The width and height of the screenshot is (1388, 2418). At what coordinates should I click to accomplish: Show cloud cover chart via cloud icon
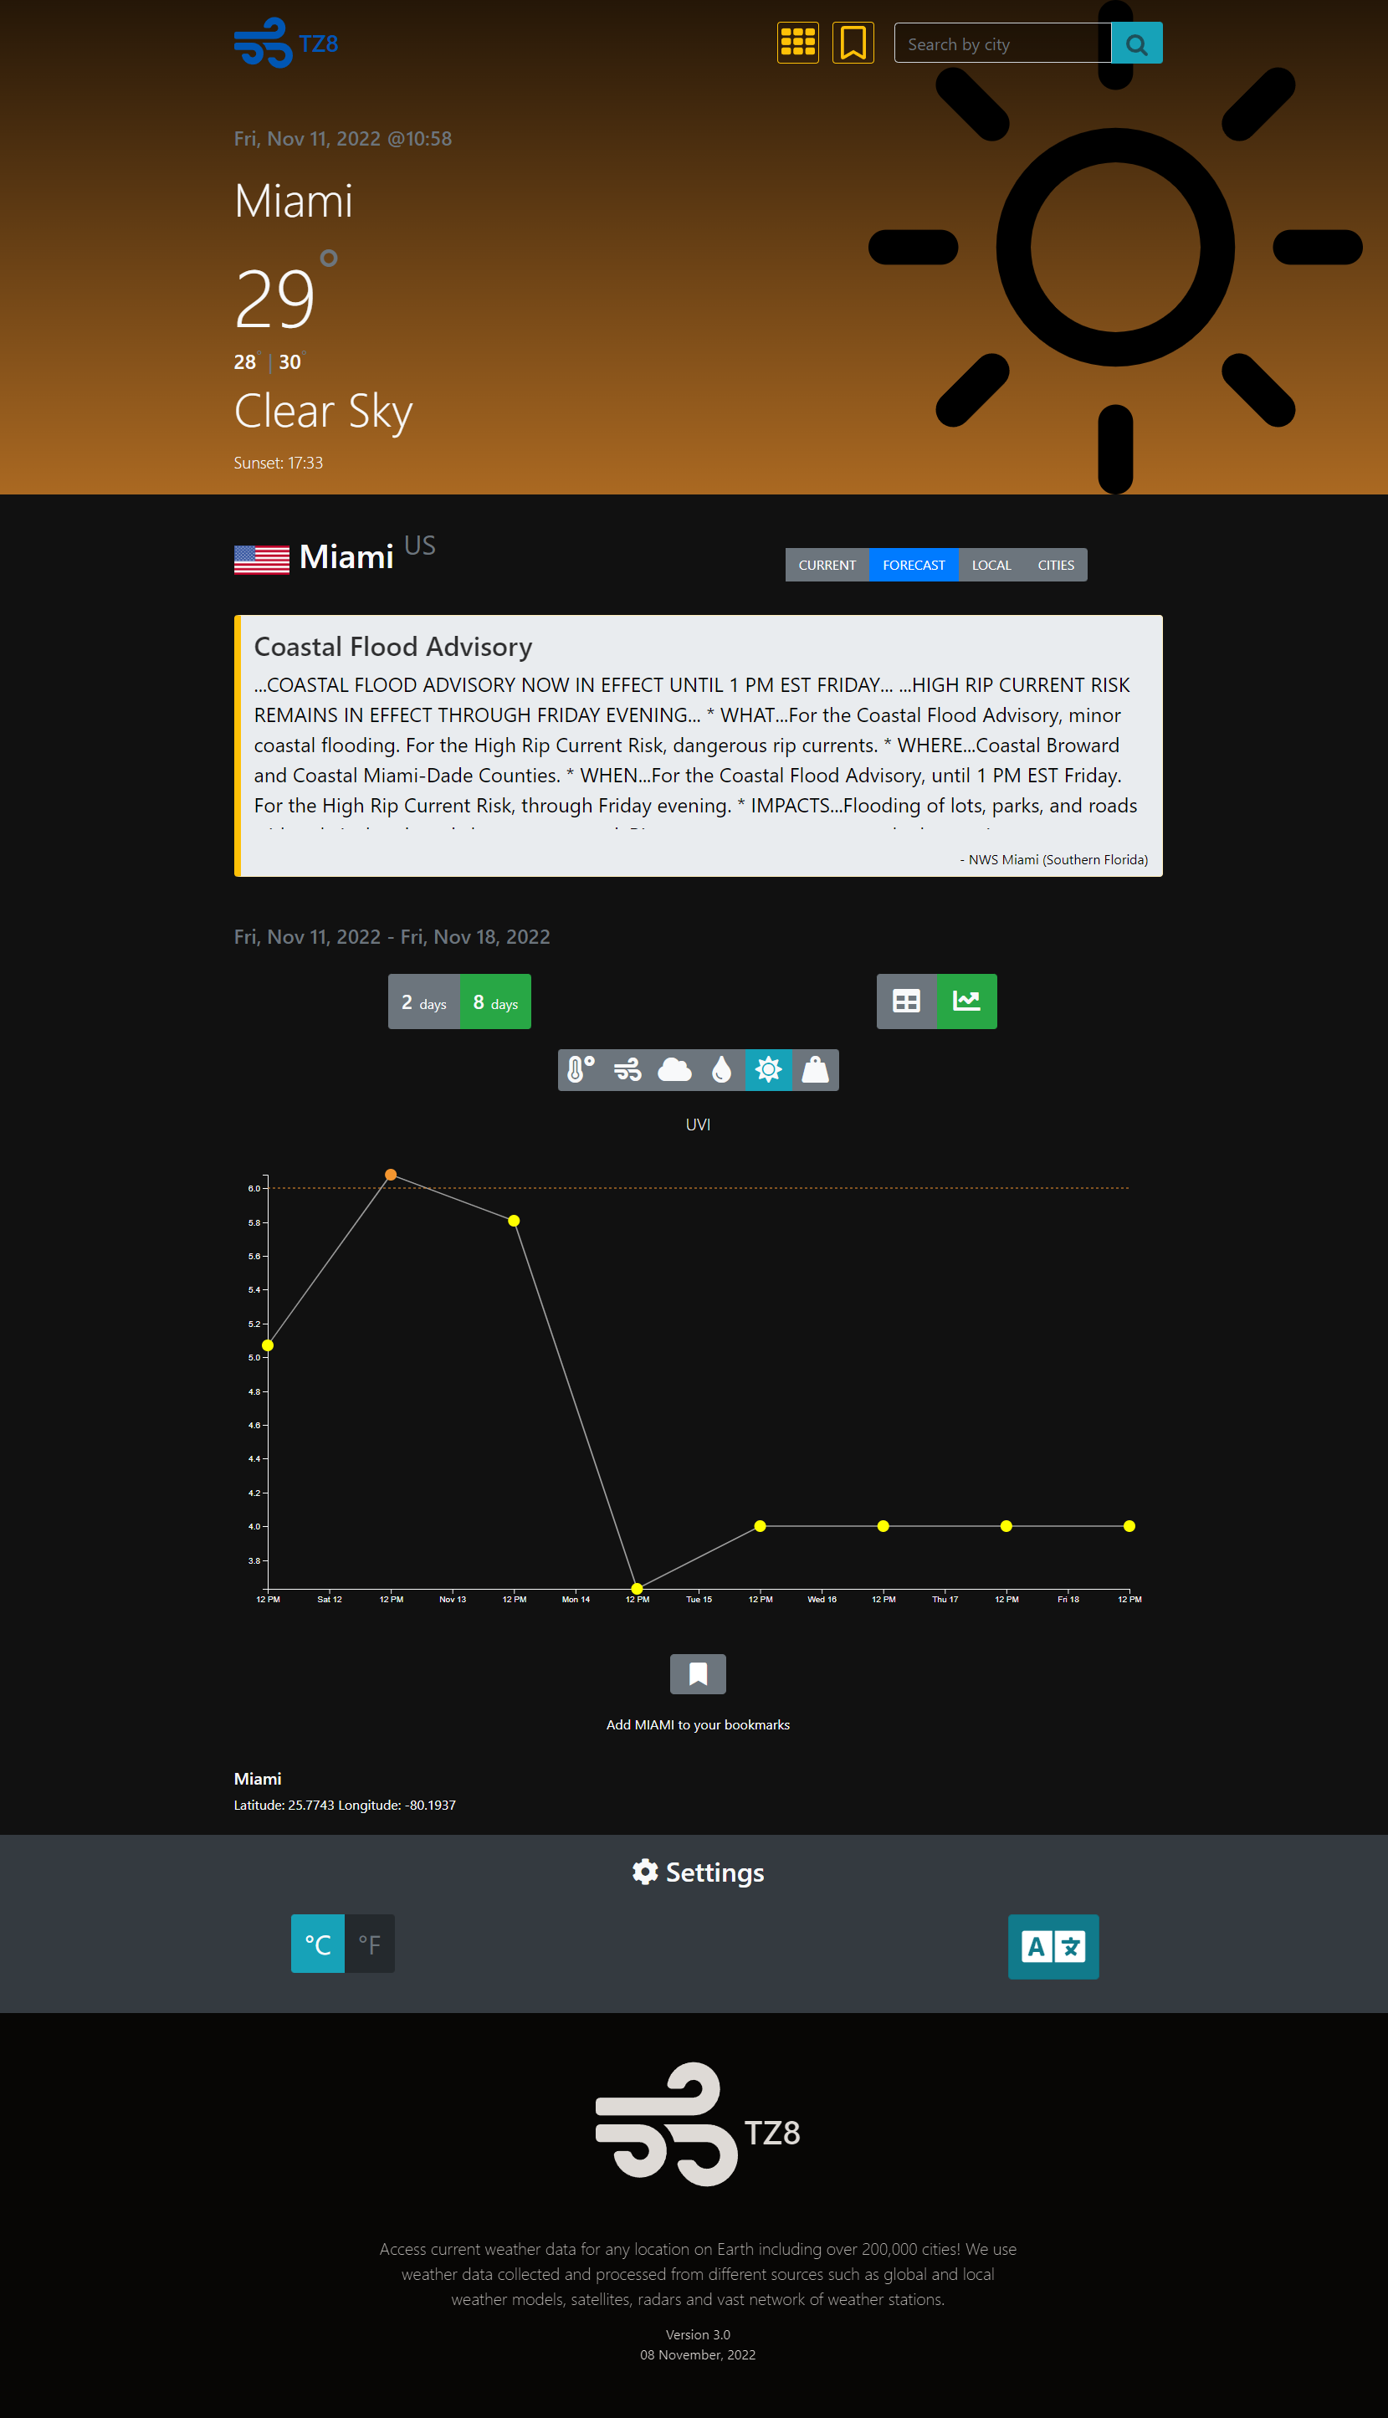pyautogui.click(x=674, y=1069)
